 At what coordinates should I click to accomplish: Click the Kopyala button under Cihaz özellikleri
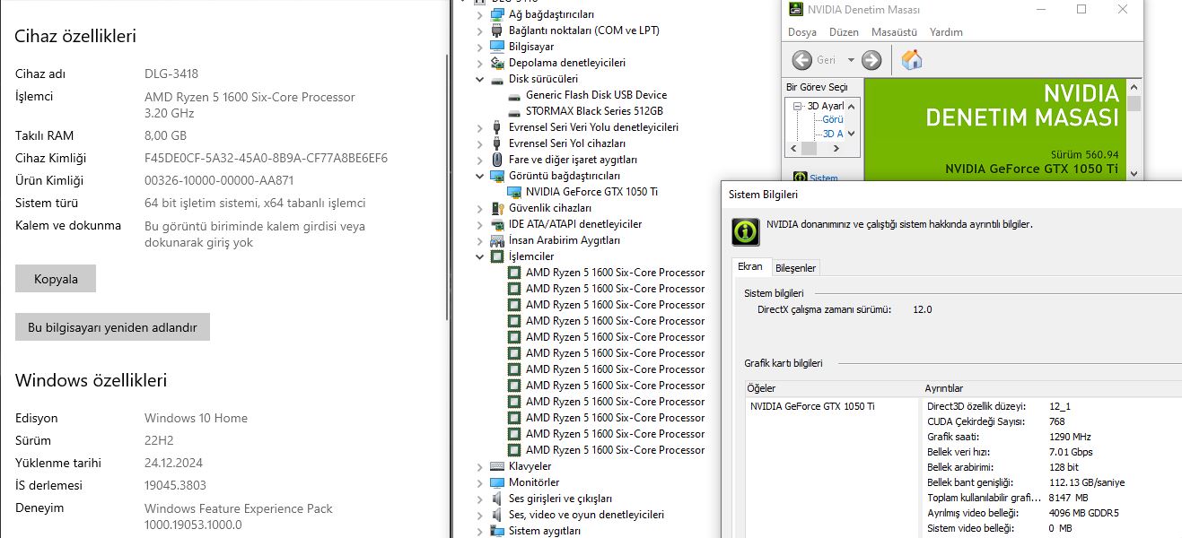point(56,279)
